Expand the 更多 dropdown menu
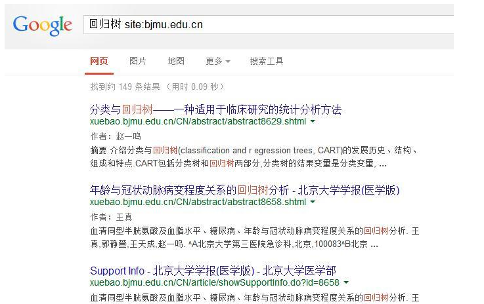This screenshot has width=484, height=304. point(218,61)
